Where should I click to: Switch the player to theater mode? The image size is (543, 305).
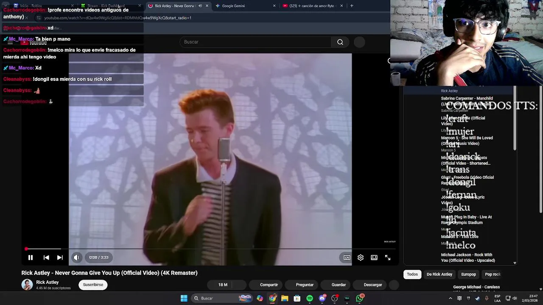click(374, 258)
